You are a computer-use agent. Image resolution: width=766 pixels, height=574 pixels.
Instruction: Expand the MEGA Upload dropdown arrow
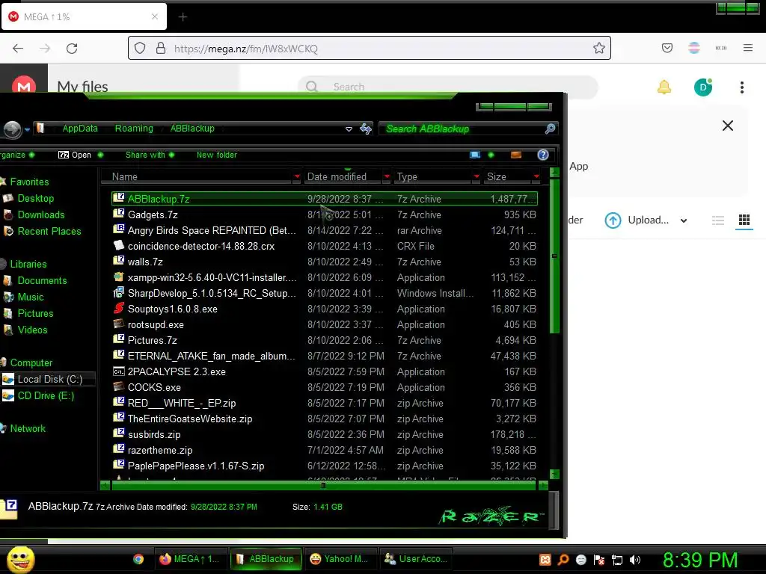pyautogui.click(x=684, y=220)
